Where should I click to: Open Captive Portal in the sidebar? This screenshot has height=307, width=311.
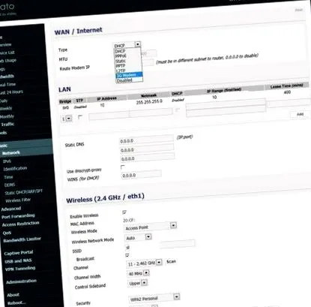[x=19, y=253]
